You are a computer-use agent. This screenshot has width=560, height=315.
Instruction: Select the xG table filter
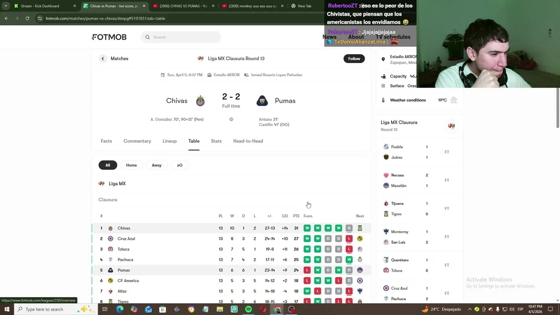[x=180, y=165]
